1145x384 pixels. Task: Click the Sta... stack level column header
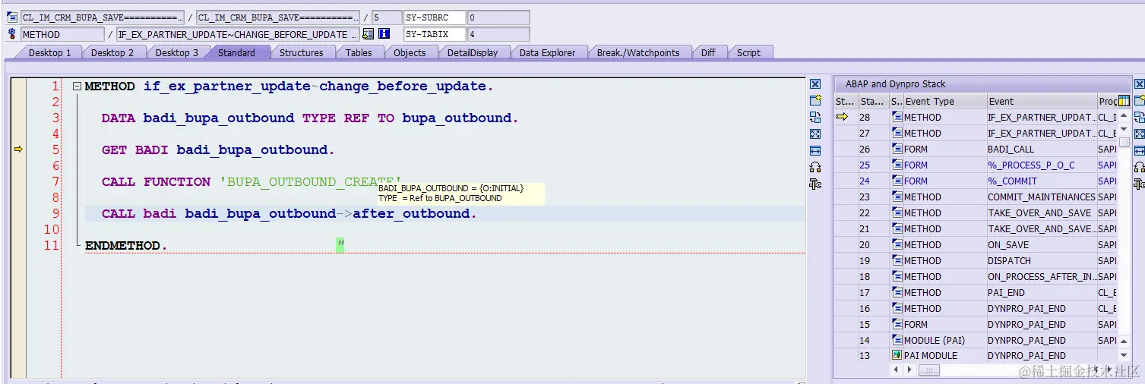873,101
